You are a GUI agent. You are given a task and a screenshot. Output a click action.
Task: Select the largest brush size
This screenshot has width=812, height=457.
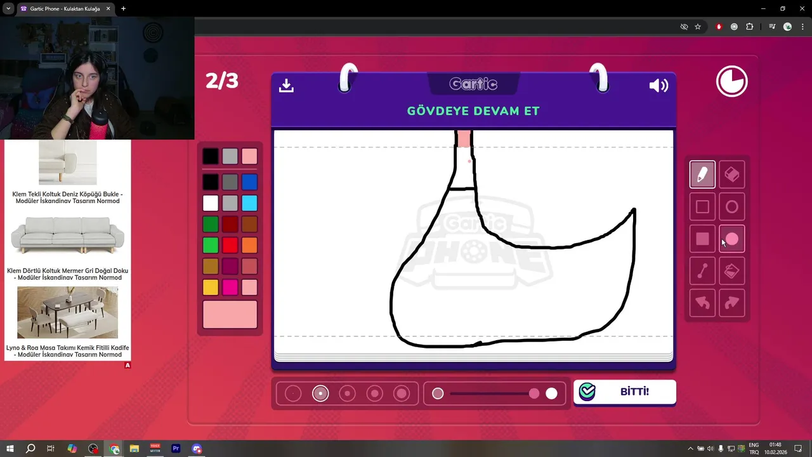point(402,394)
